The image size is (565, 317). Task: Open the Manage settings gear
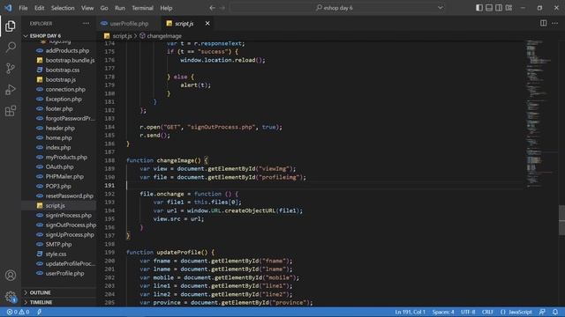click(x=11, y=297)
